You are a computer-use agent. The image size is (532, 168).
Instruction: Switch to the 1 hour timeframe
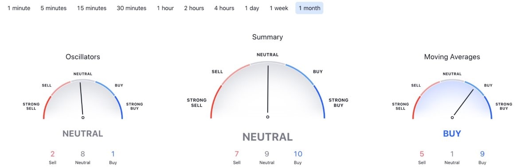[165, 8]
